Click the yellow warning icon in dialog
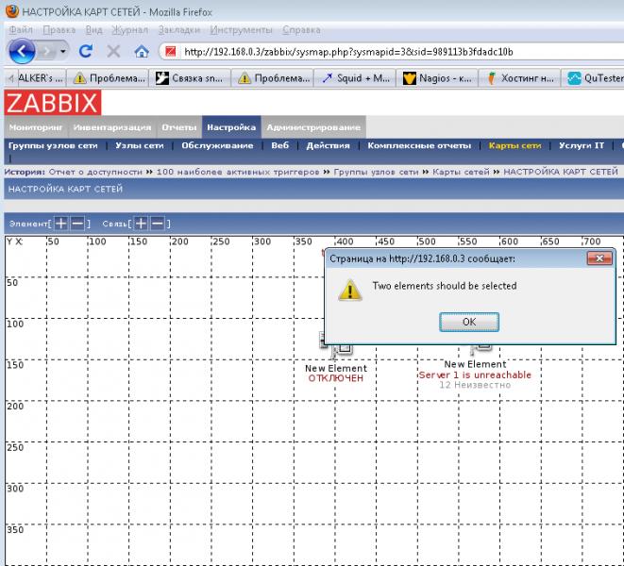The height and width of the screenshot is (566, 624). [x=350, y=290]
